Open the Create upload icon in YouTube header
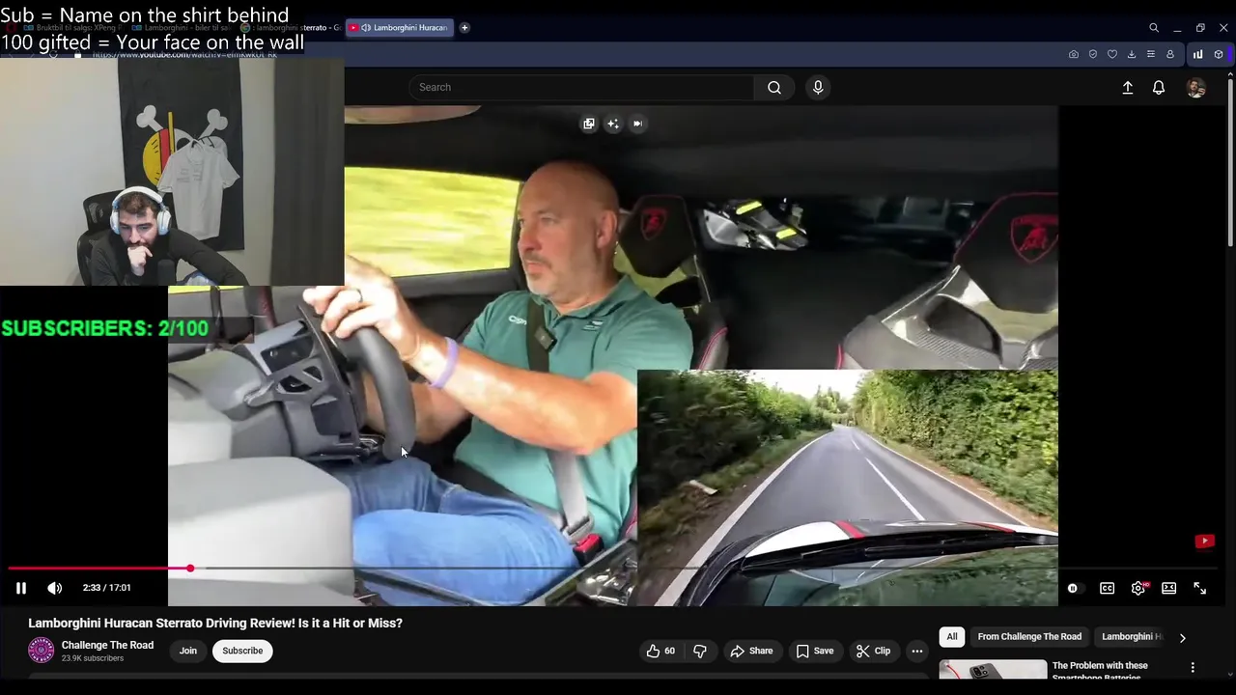Image resolution: width=1236 pixels, height=695 pixels. tap(1127, 88)
